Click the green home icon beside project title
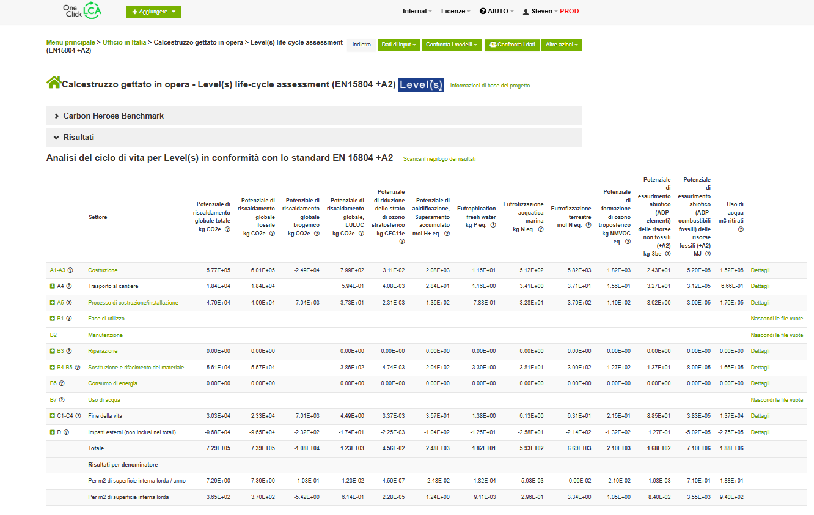 pos(54,83)
